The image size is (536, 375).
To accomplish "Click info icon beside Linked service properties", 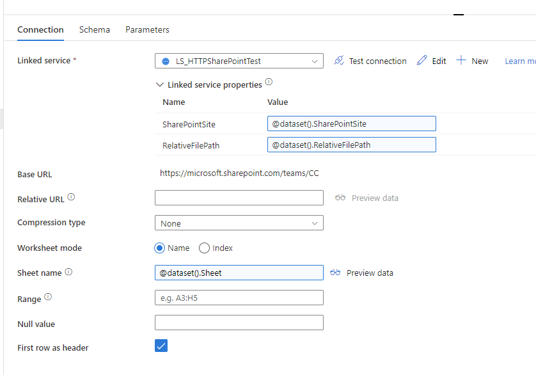I will tap(269, 83).
